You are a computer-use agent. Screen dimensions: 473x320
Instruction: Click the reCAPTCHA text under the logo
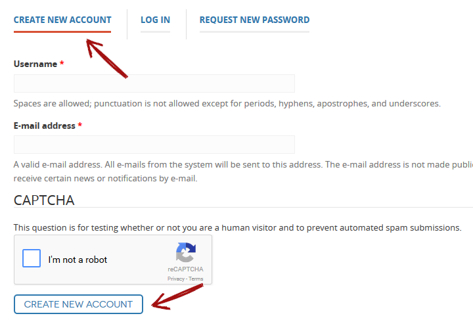coord(185,269)
